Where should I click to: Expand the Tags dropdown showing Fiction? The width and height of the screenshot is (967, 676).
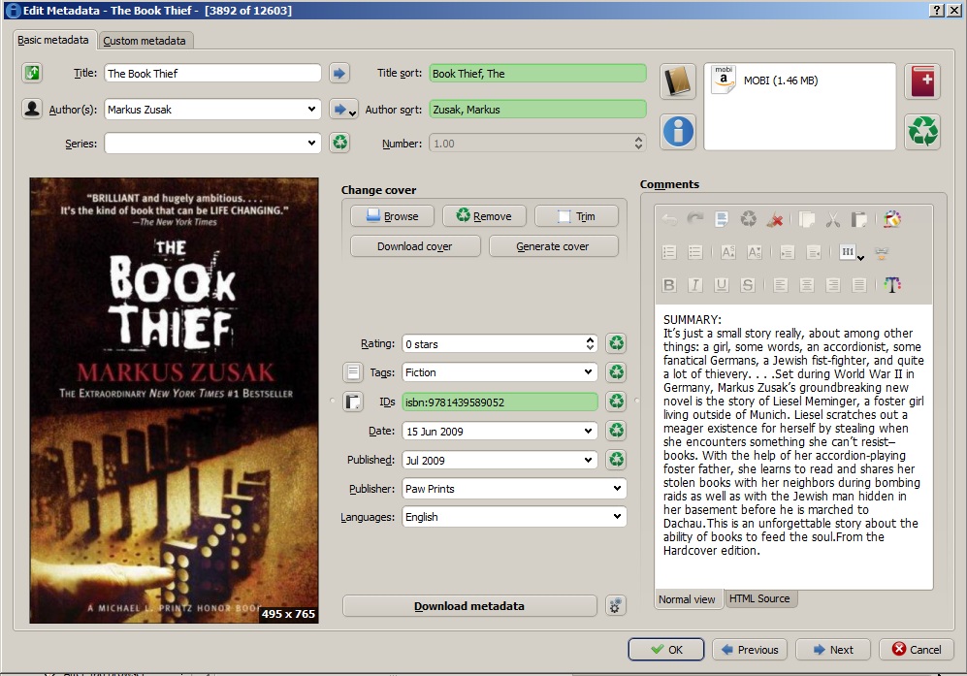(589, 372)
